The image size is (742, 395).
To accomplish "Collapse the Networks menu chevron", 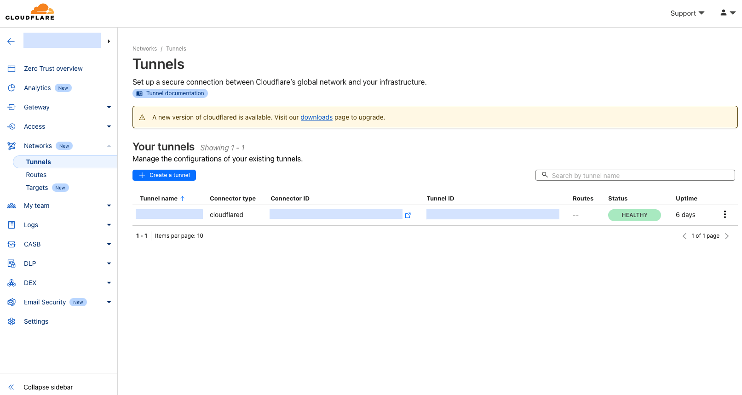I will click(x=109, y=146).
